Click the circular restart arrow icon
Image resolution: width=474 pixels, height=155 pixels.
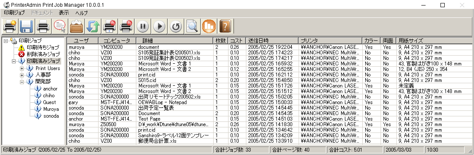(x=176, y=26)
